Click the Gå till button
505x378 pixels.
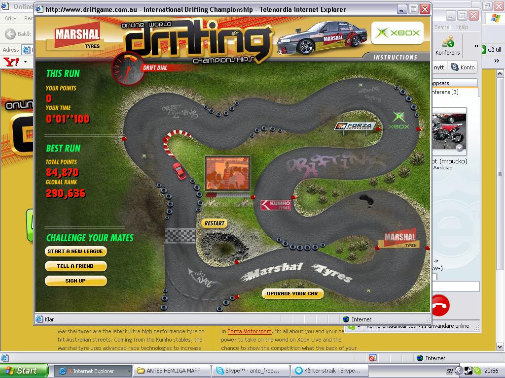(x=492, y=50)
